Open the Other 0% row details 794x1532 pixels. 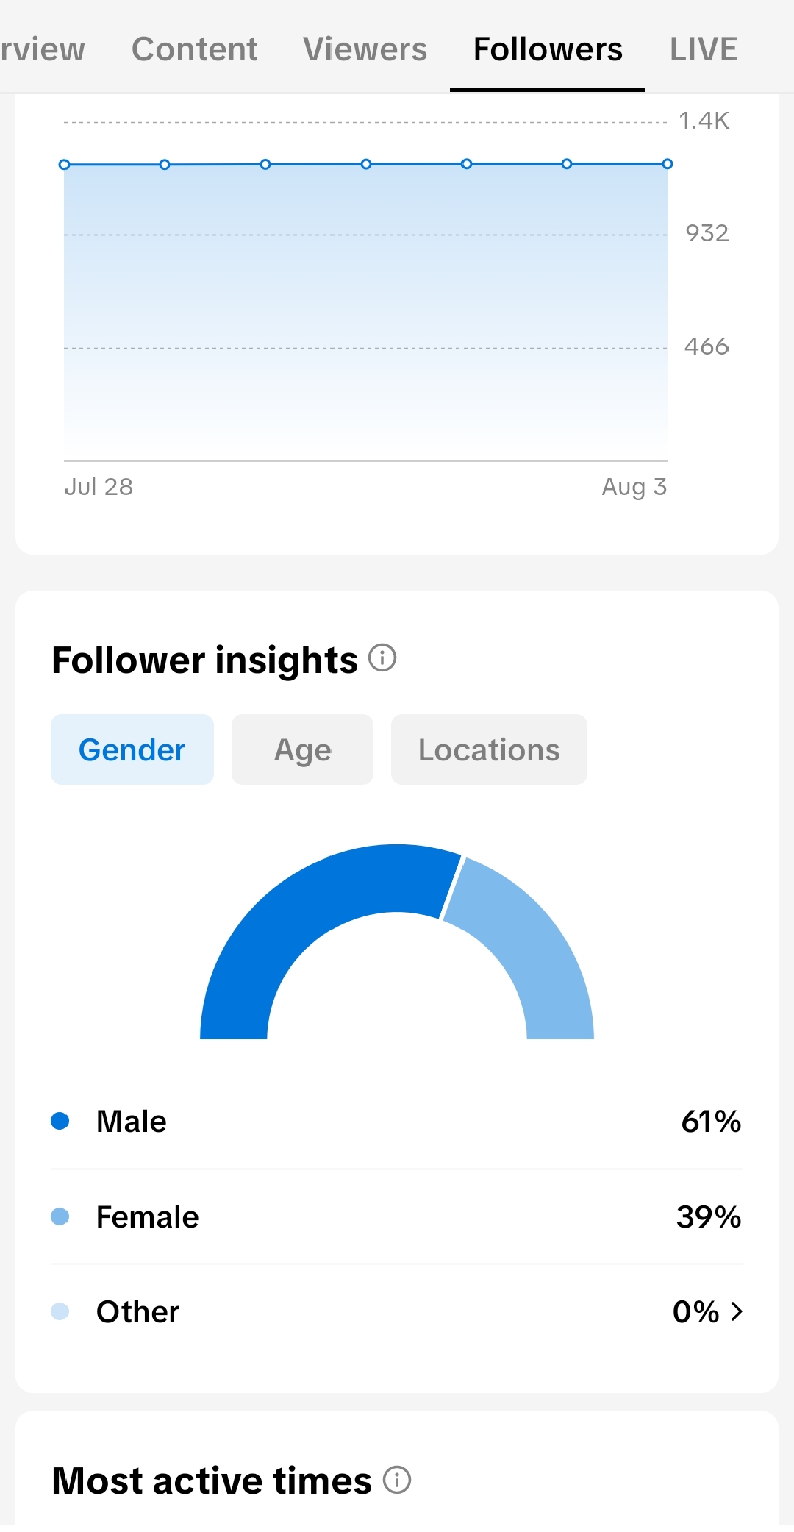tap(397, 1312)
